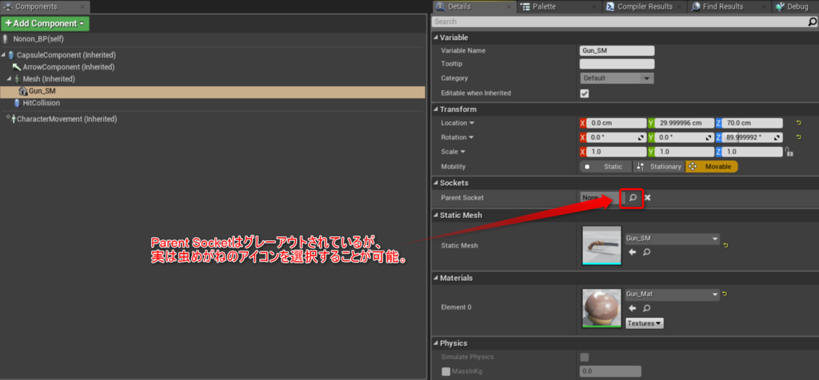Click the magnifier icon next to Parent Socket

coord(632,198)
